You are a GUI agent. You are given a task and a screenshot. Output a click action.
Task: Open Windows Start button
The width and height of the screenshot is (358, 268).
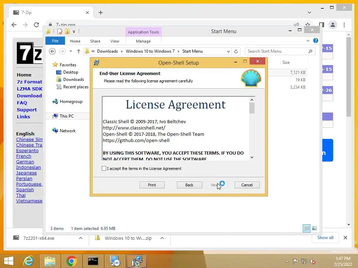point(9,261)
